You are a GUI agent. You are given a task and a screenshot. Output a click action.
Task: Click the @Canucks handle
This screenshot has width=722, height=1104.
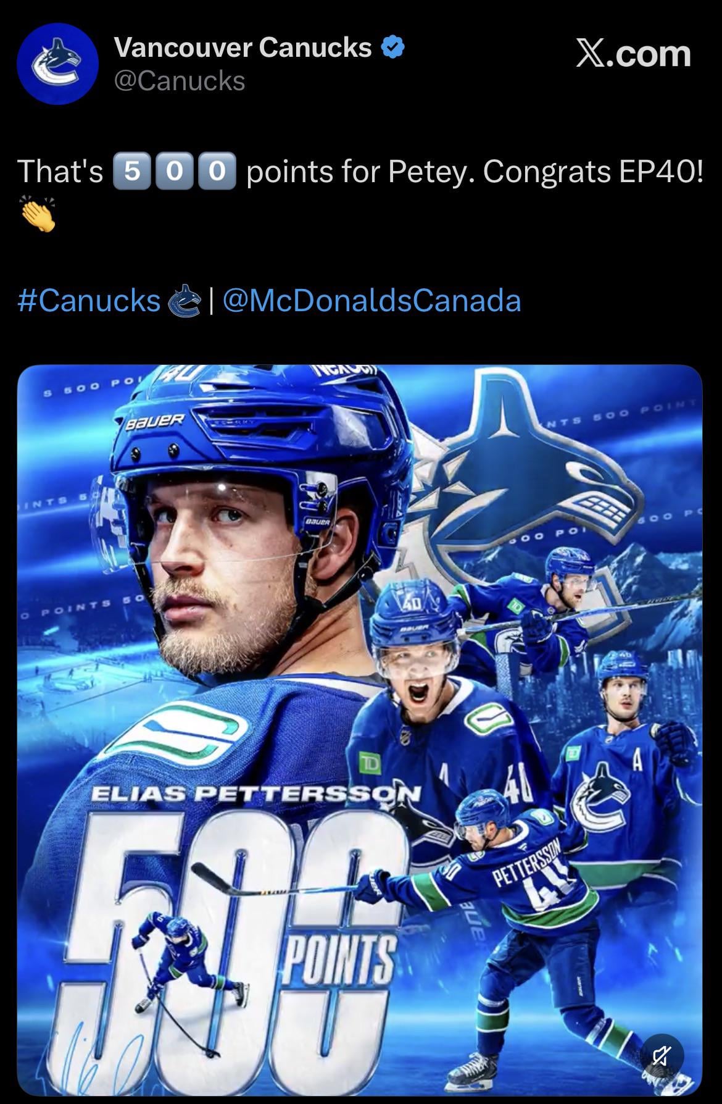[180, 81]
